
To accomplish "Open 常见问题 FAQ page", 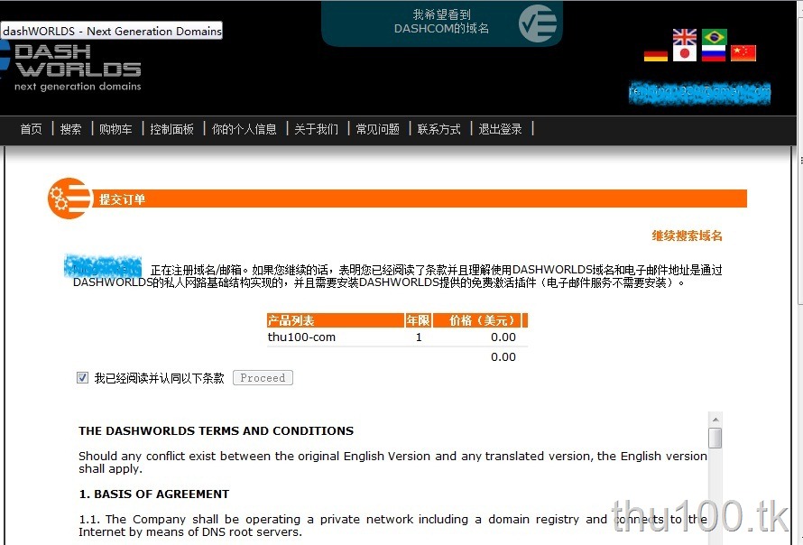I will pyautogui.click(x=378, y=129).
